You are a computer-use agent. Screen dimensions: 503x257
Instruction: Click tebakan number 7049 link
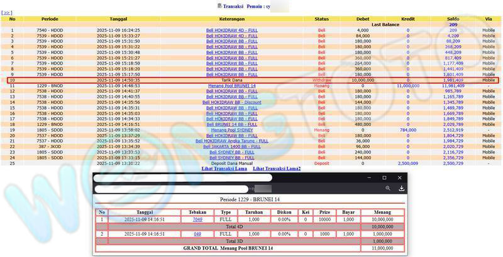click(x=197, y=220)
